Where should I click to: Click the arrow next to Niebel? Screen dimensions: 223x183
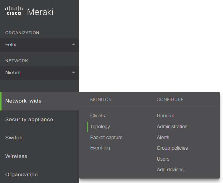tap(73, 72)
